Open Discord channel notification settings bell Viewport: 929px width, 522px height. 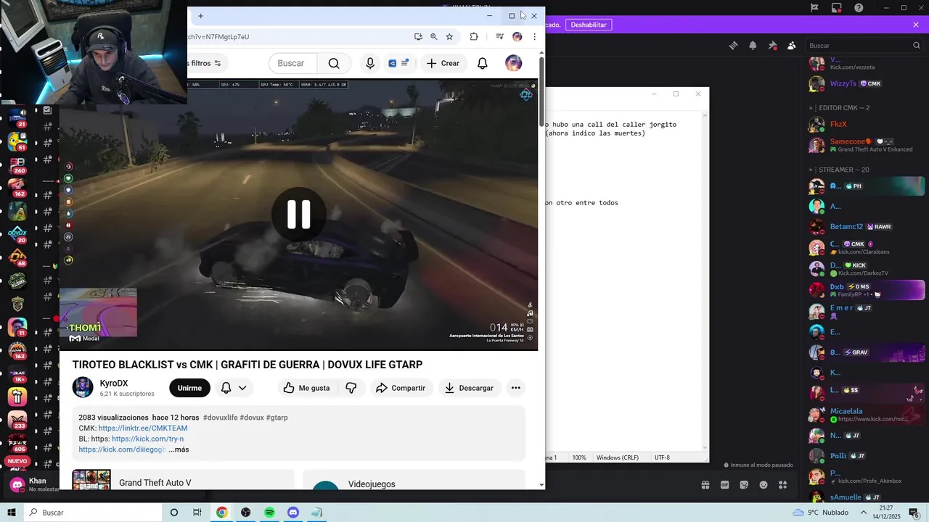[753, 45]
